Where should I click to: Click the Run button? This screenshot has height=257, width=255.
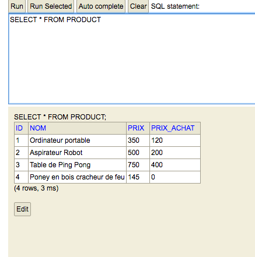point(17,6)
